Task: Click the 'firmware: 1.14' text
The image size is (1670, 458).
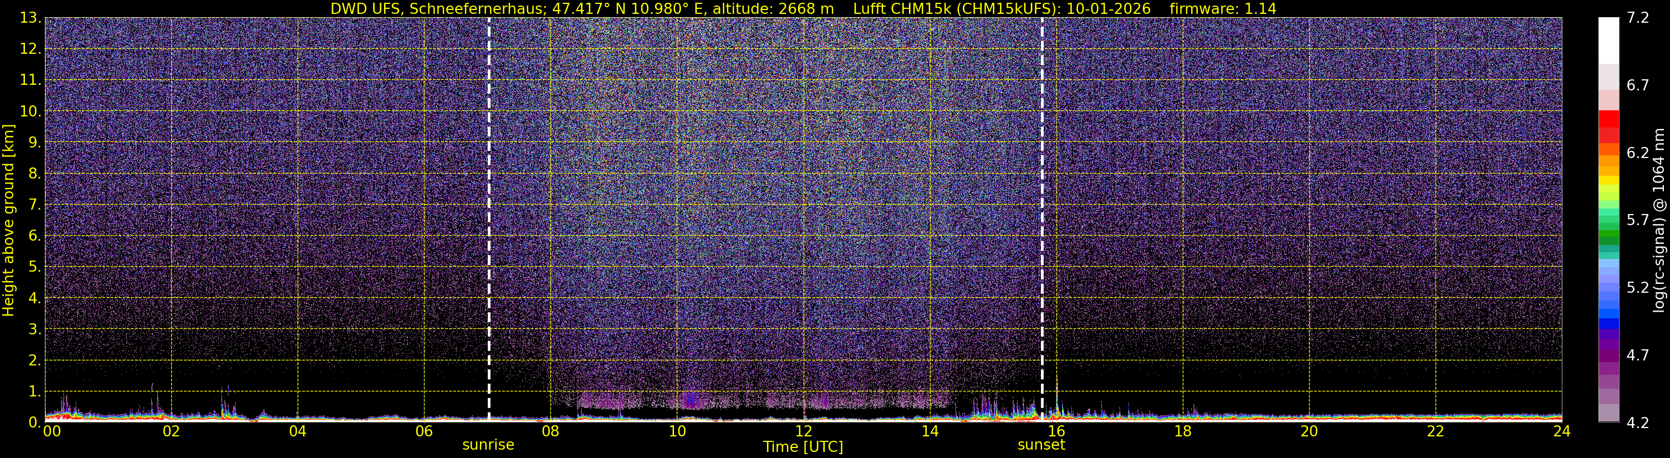Action: tap(1223, 9)
